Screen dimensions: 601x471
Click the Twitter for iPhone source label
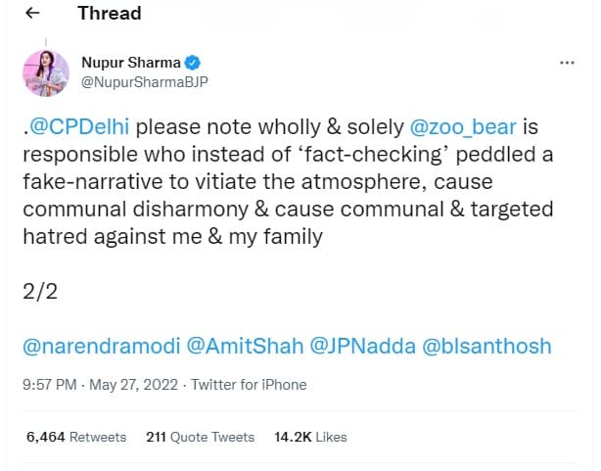tap(250, 385)
